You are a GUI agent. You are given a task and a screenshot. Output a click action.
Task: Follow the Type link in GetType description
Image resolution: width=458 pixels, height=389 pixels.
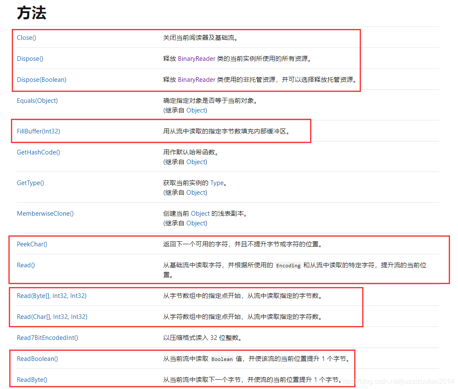pos(217,183)
